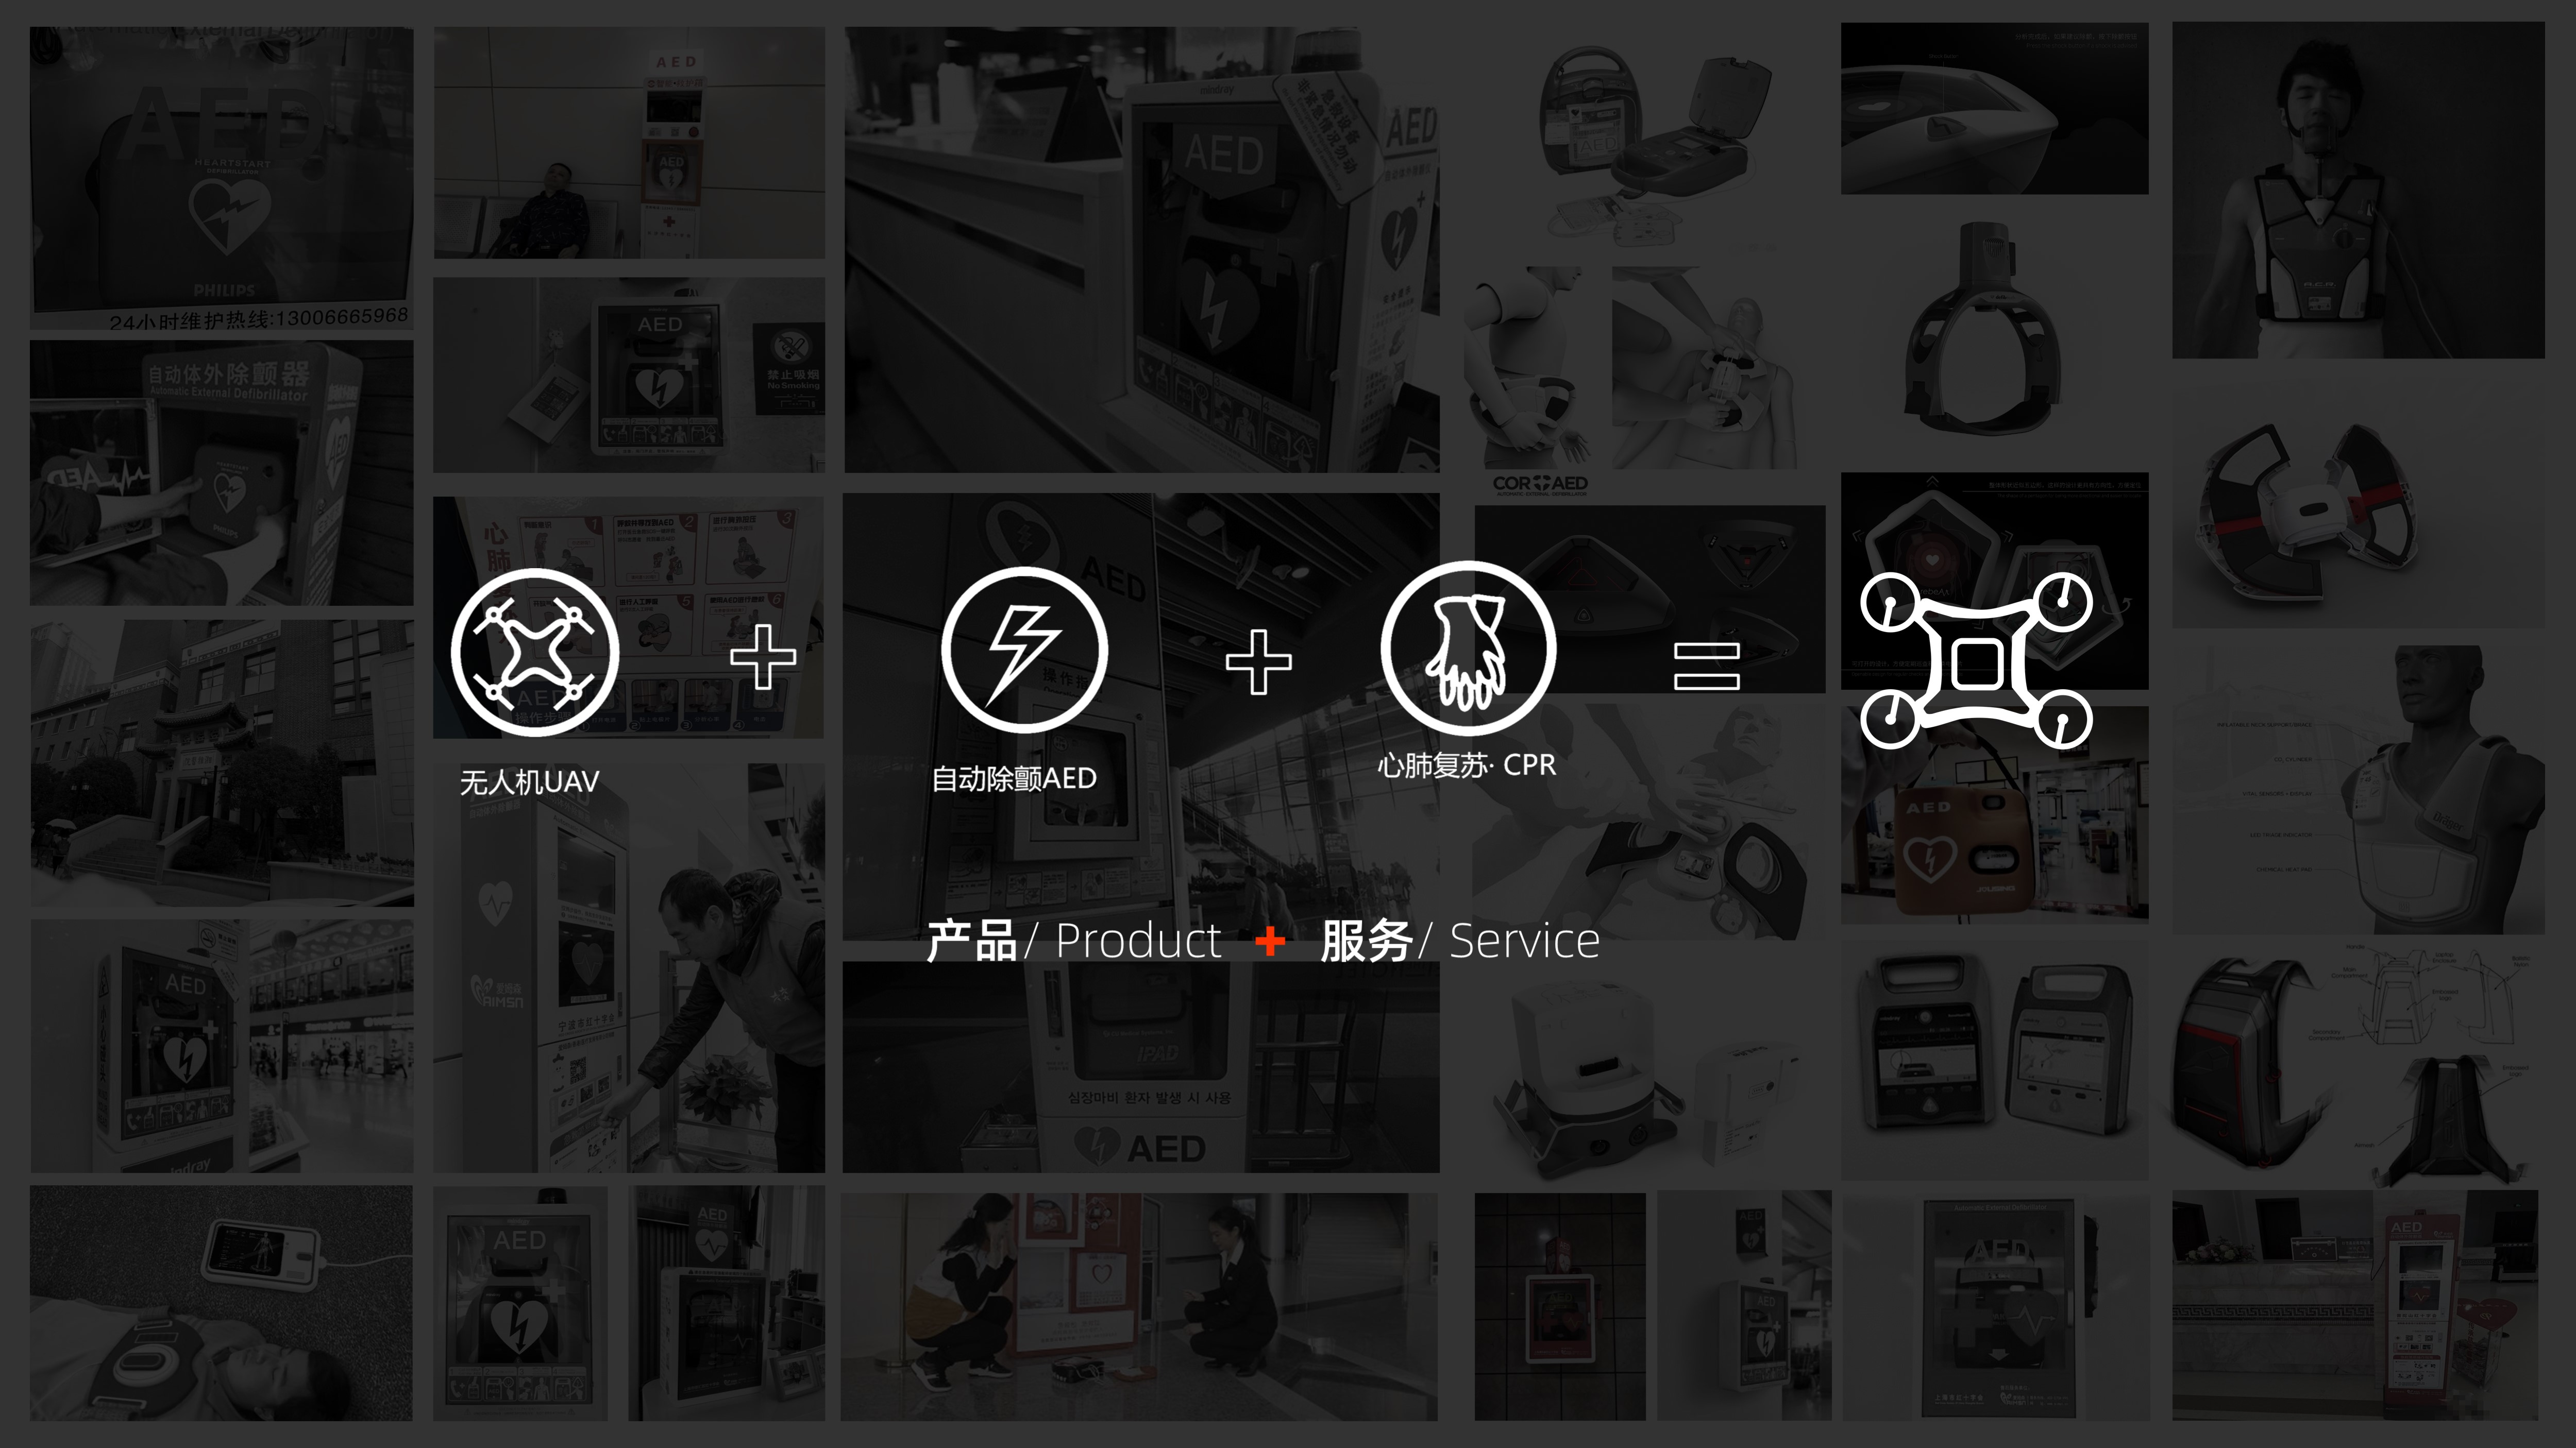2576x1448 pixels.
Task: Click the 产品/ Product text
Action: coord(1074,941)
